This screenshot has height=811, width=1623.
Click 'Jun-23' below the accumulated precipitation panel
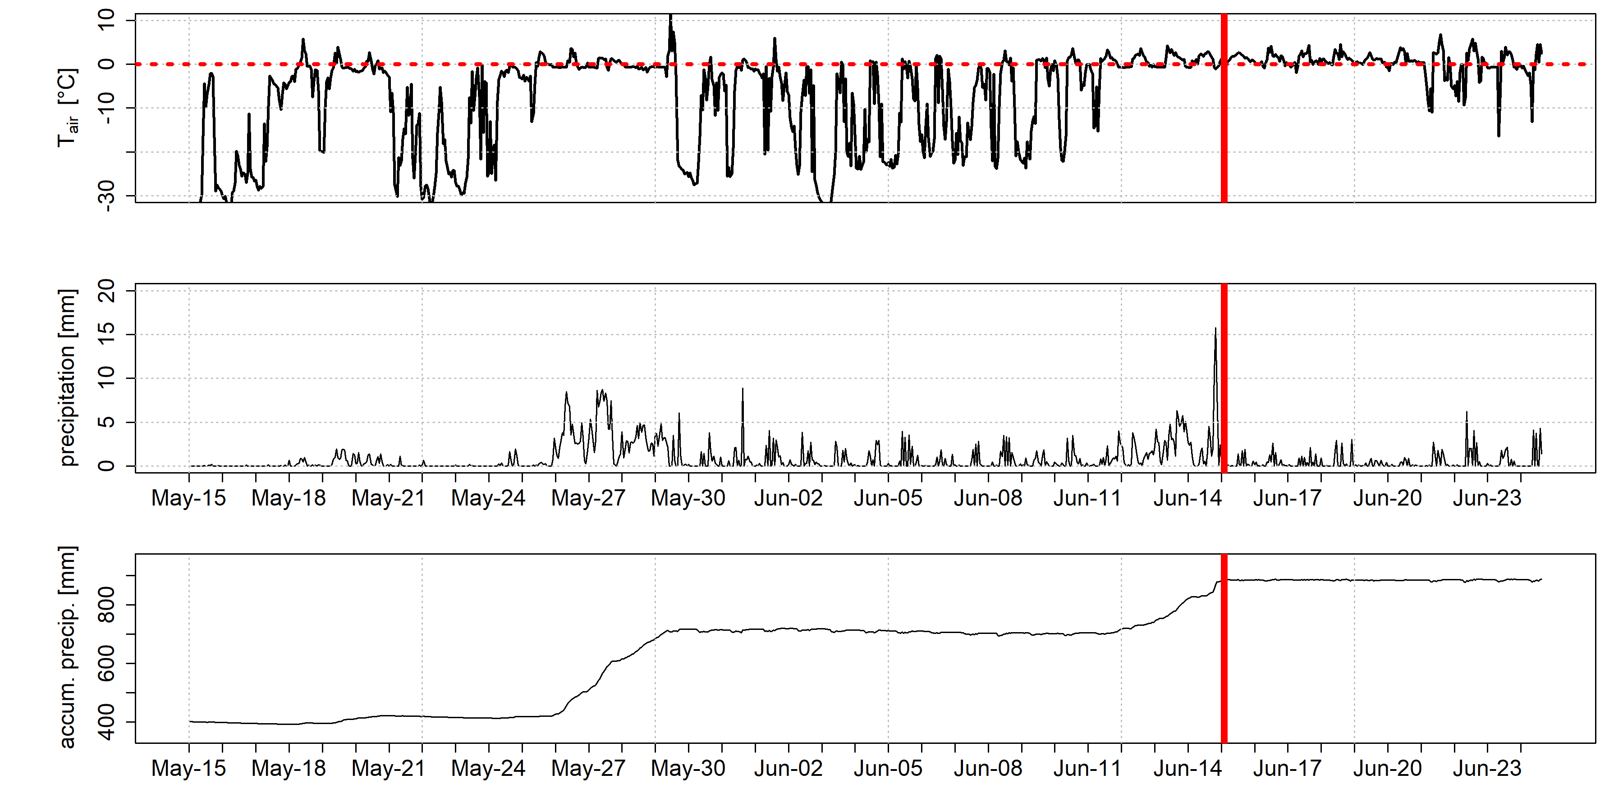click(1487, 768)
